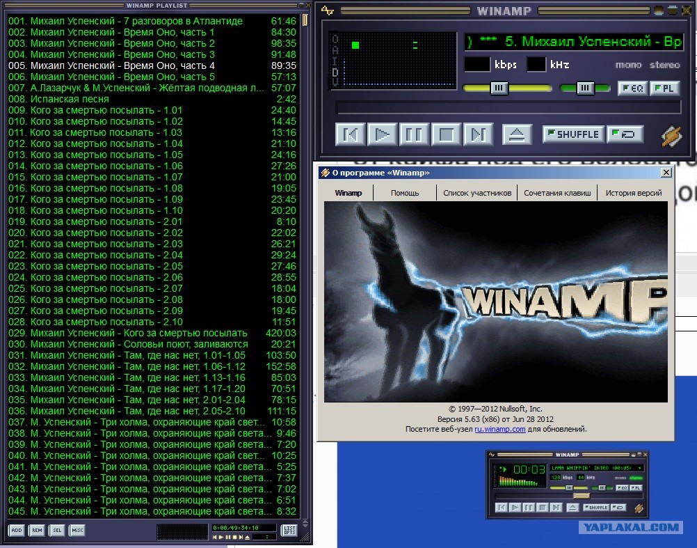Skip to next track in main Winamp window
This screenshot has width=697, height=548.
click(478, 134)
